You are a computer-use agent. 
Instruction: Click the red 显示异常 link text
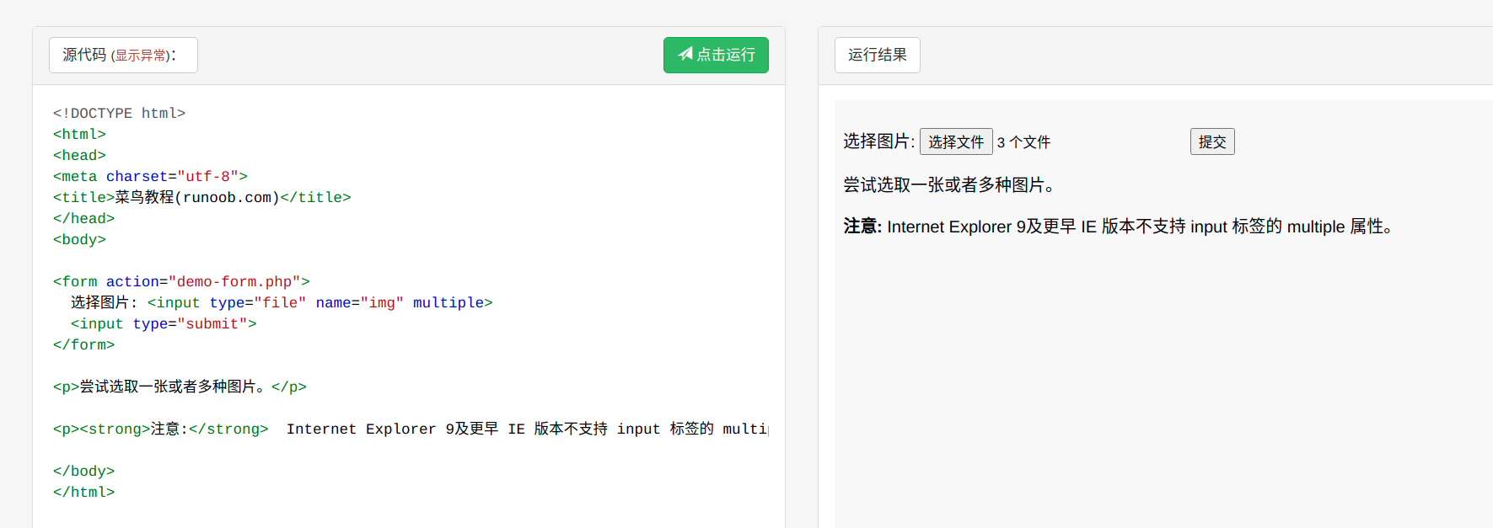coord(141,56)
